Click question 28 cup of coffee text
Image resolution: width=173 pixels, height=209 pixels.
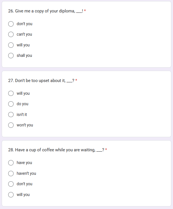click(56, 150)
